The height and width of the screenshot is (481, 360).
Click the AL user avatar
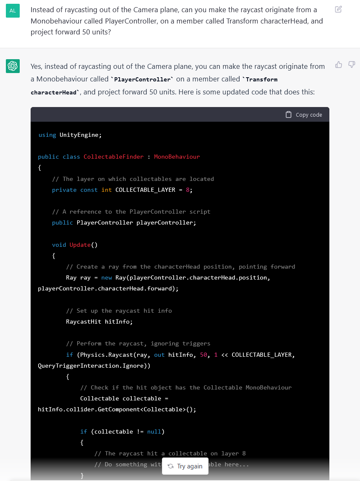coord(13,11)
